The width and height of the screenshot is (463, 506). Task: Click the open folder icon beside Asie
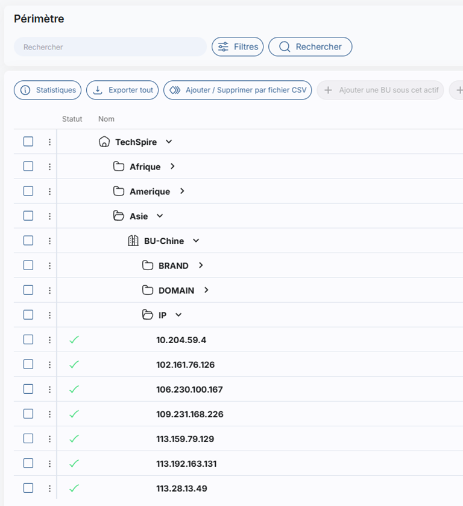coord(119,216)
